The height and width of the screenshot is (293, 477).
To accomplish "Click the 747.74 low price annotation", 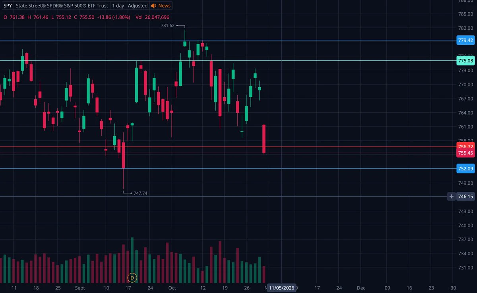I will [140, 193].
